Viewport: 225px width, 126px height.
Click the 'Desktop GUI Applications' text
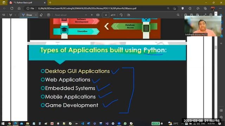77,71
